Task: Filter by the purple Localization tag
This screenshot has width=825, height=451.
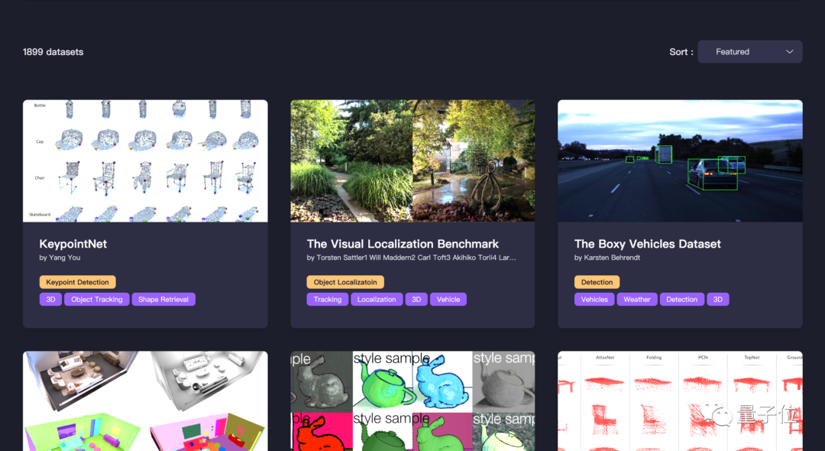Action: [377, 300]
